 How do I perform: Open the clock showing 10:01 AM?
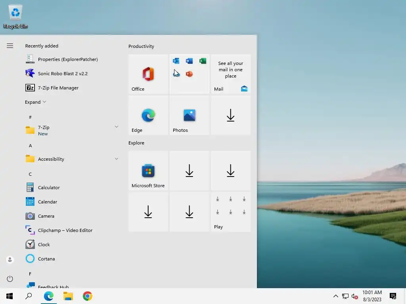[x=372, y=296]
